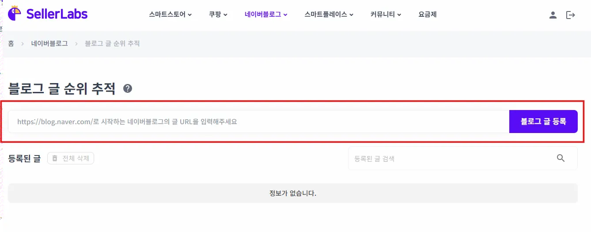Click the help question mark icon
The image size is (591, 232).
tap(128, 88)
